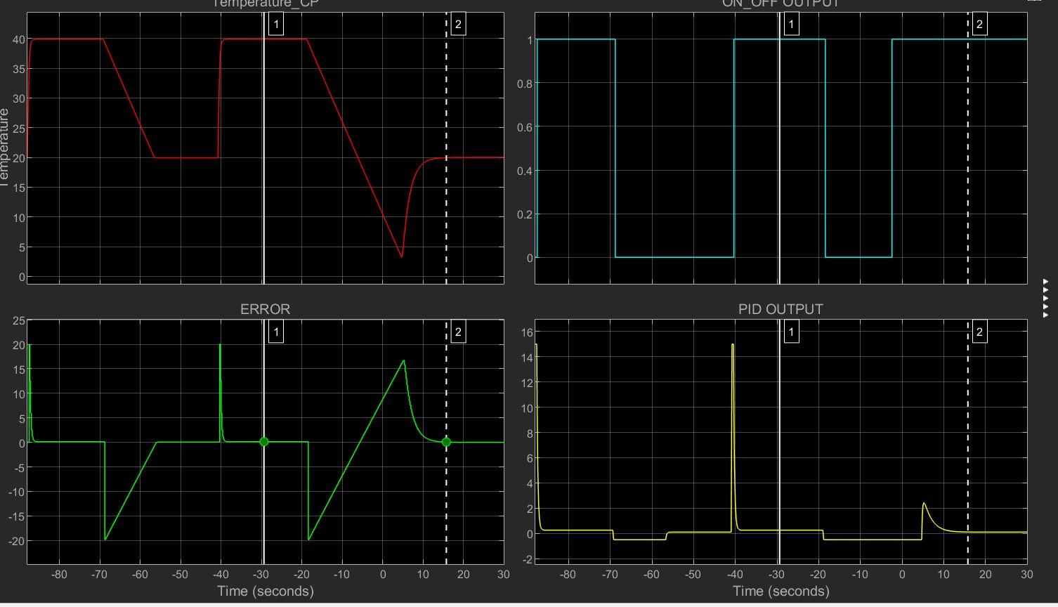Screen dimensions: 1058x607
Task: Click green cursor 1 data point on ERROR trace
Action: [264, 441]
